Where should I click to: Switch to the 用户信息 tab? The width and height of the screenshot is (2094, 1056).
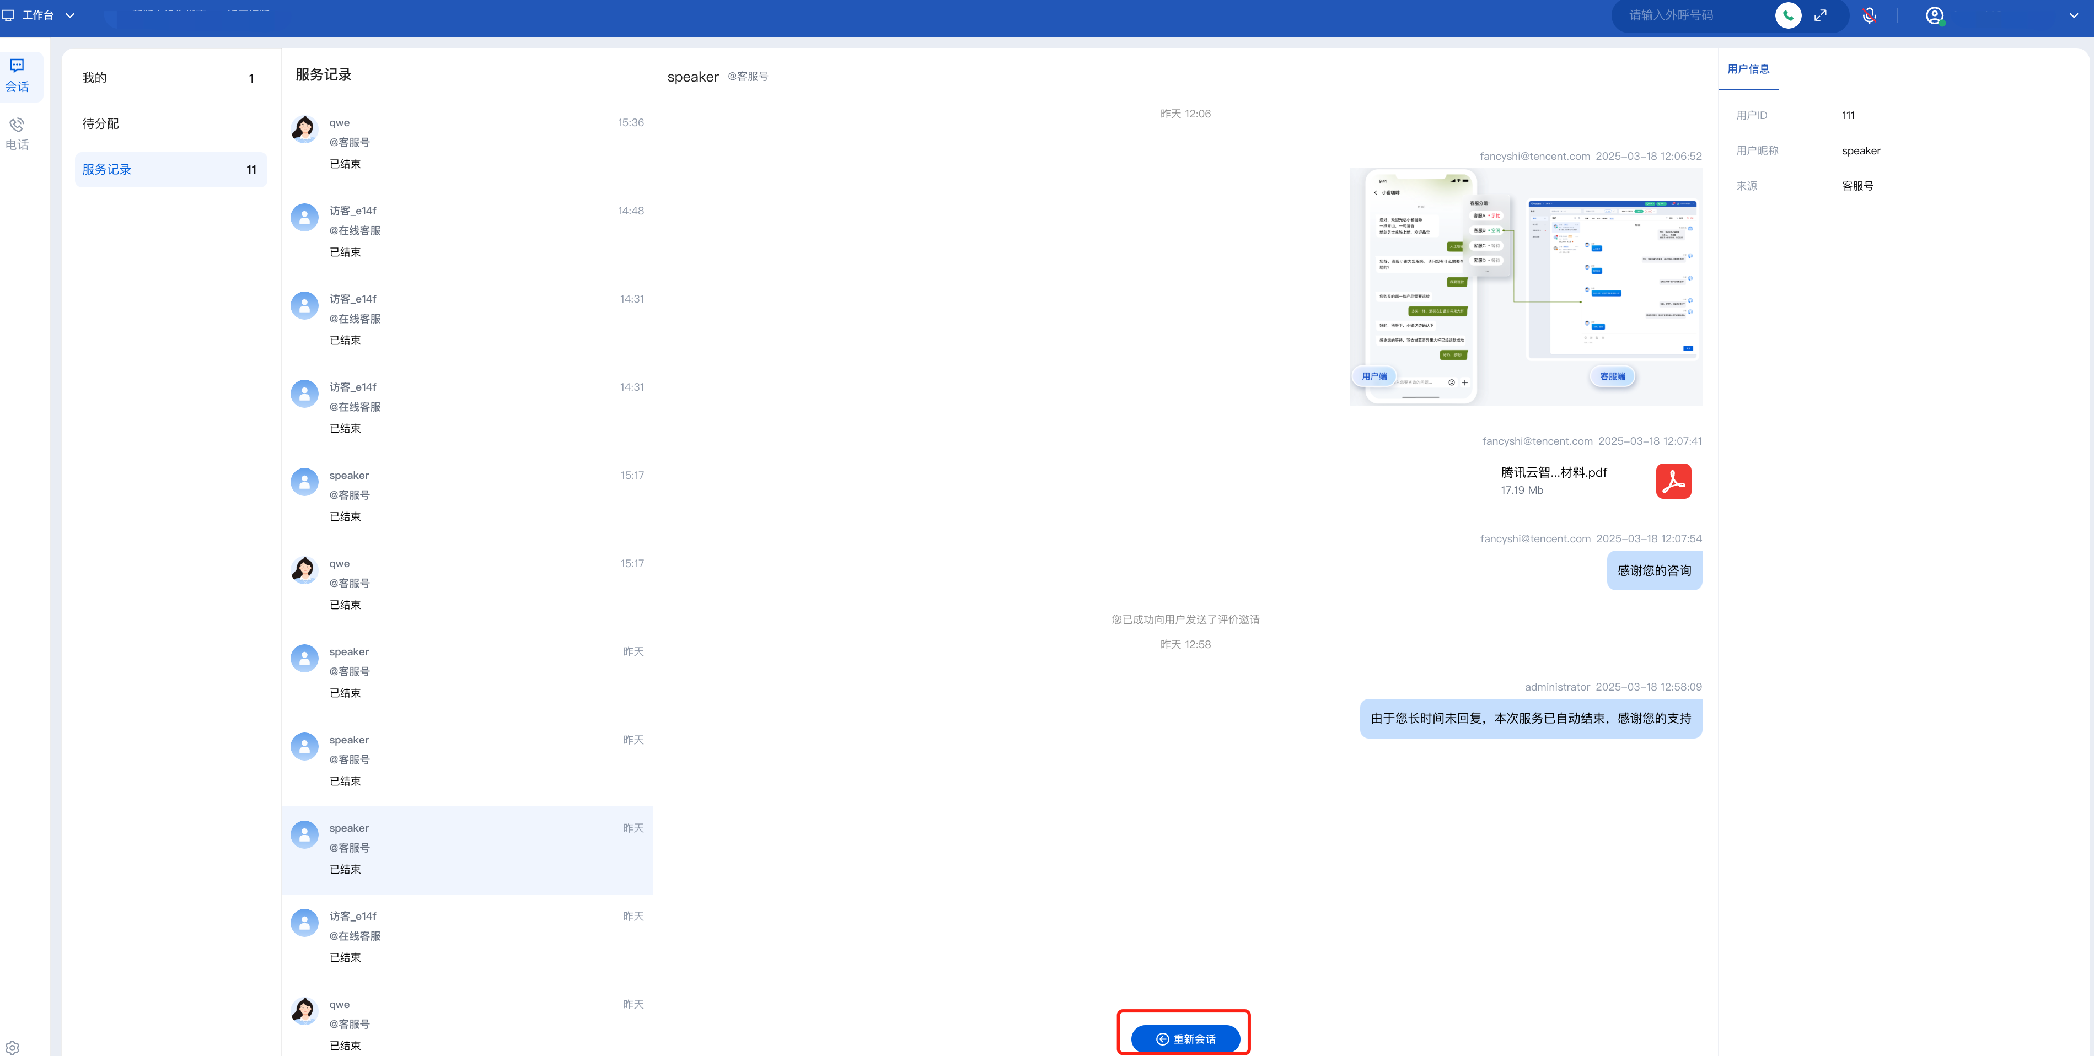tap(1748, 69)
